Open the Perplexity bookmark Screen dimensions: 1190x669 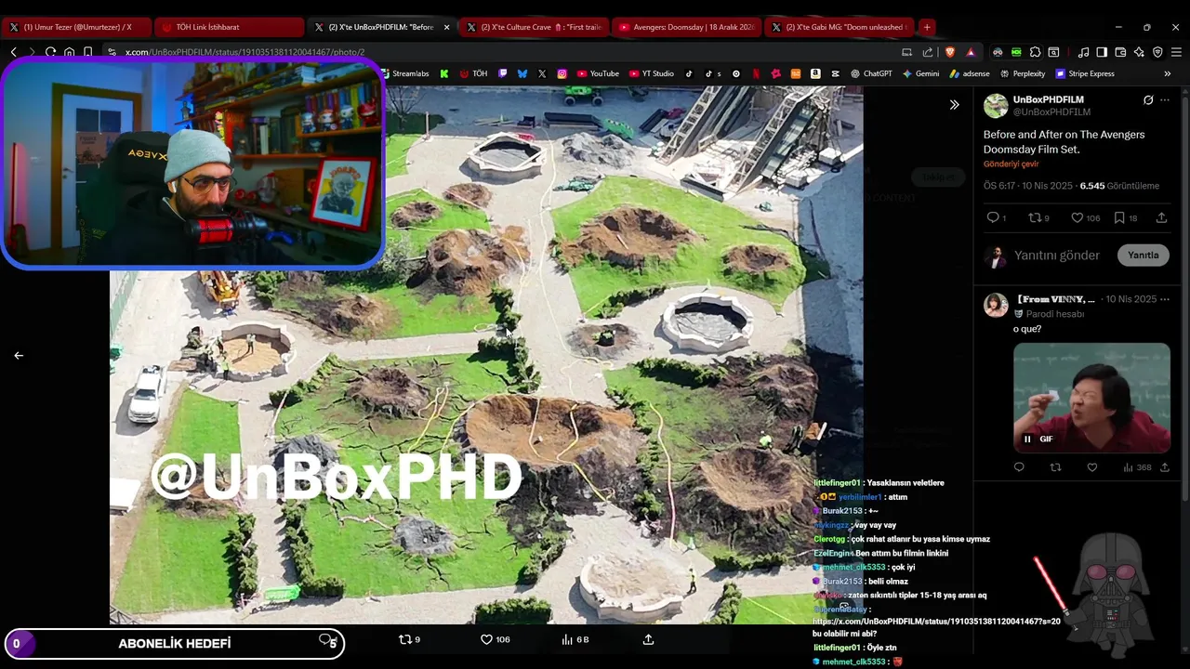click(1023, 73)
